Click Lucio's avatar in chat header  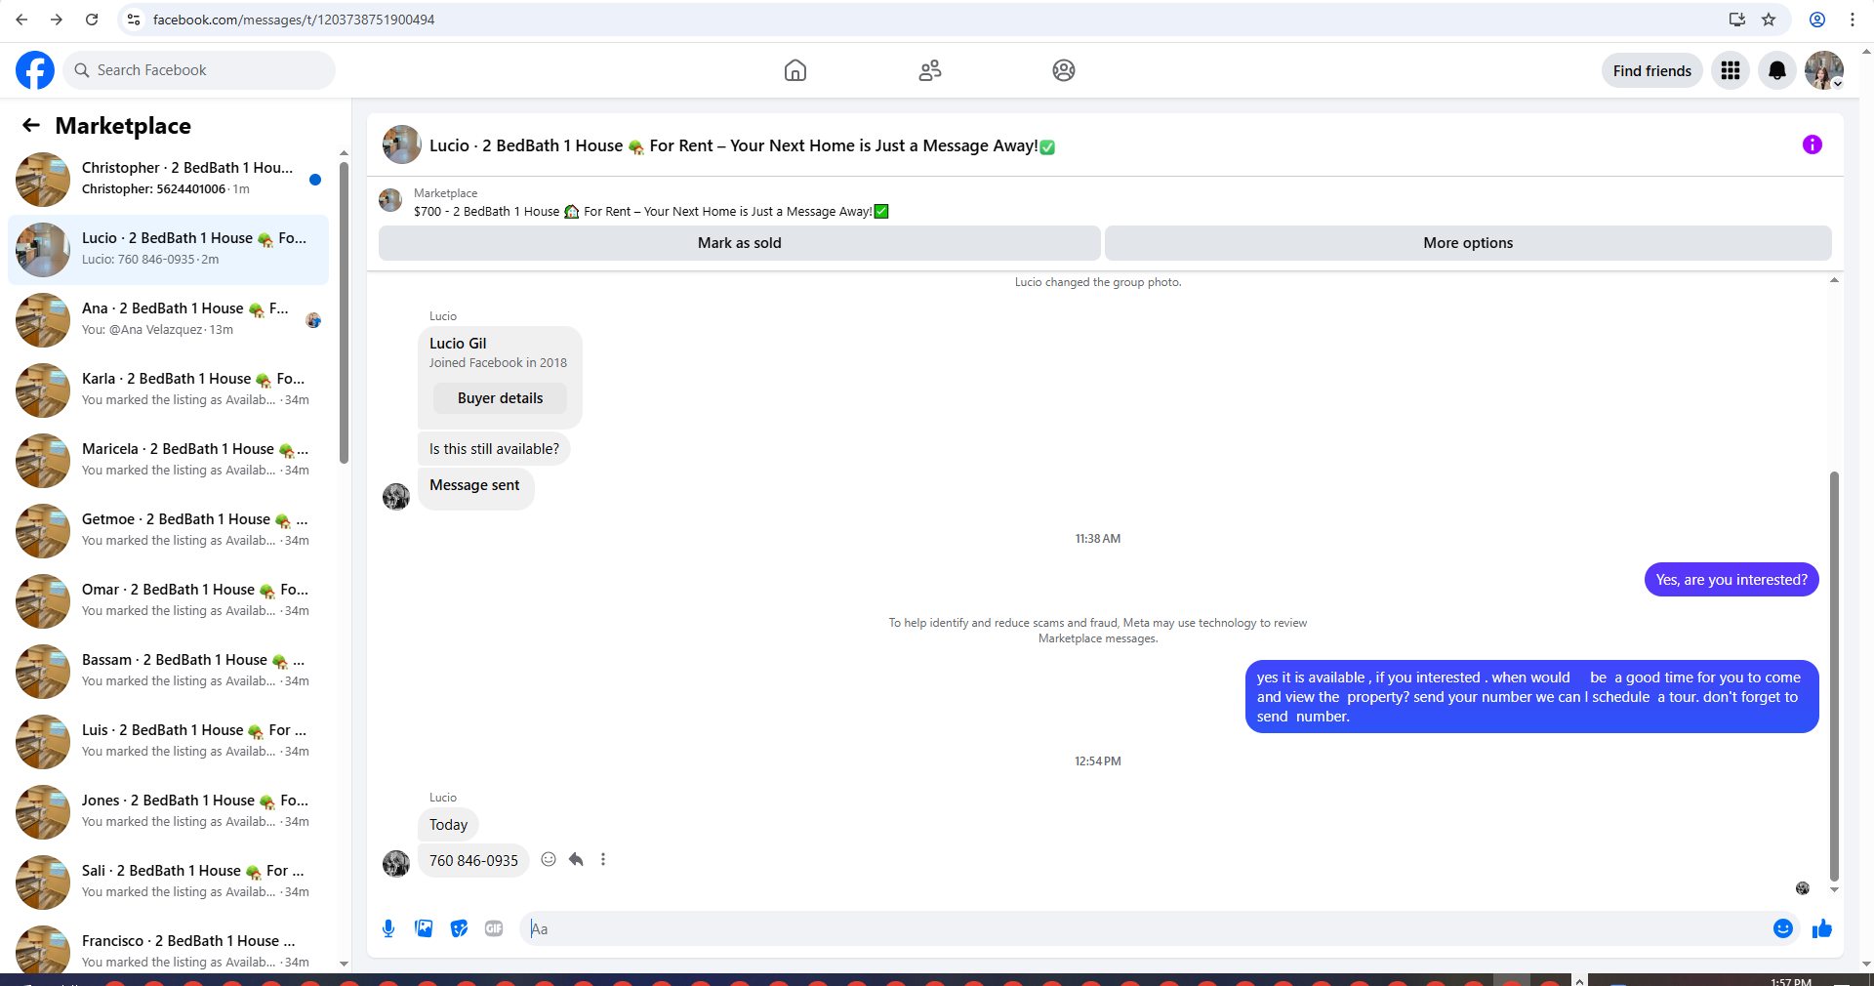point(401,144)
